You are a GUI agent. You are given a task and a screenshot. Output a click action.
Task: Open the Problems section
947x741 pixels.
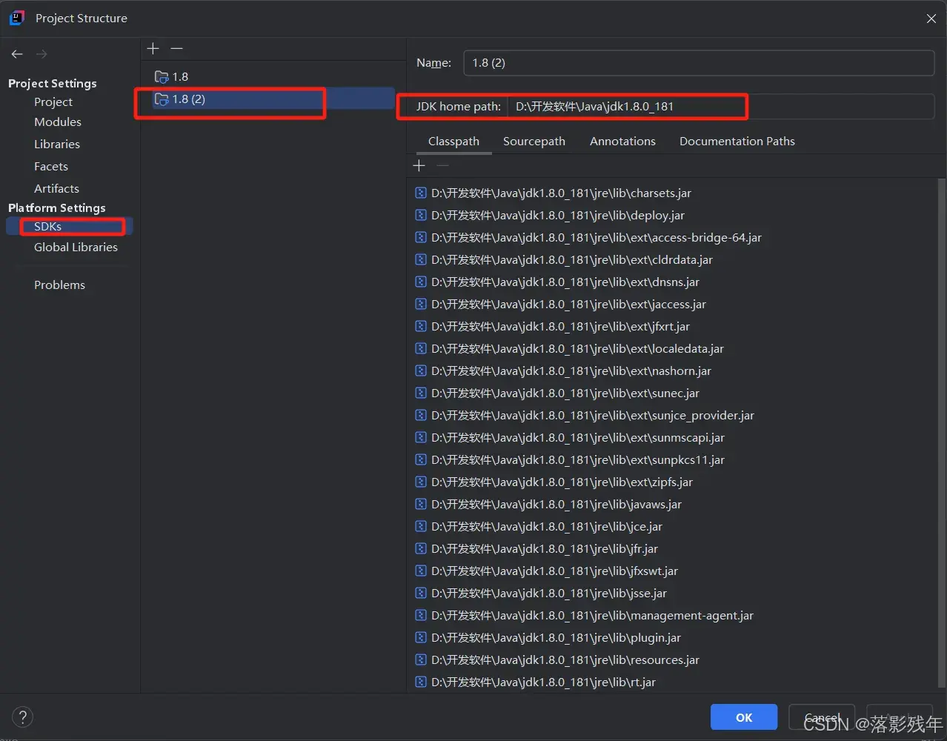click(x=59, y=285)
